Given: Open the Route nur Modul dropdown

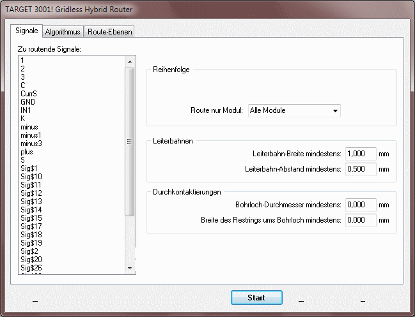Looking at the screenshot, I should pyautogui.click(x=294, y=110).
